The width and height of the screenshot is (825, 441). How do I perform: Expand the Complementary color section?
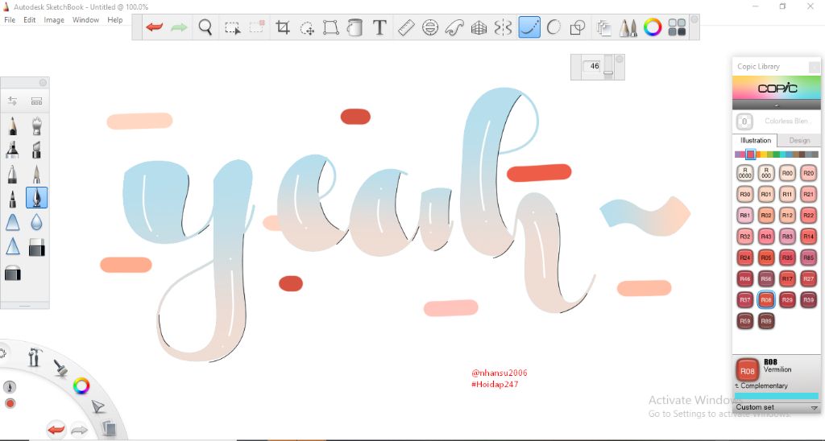[x=761, y=385]
